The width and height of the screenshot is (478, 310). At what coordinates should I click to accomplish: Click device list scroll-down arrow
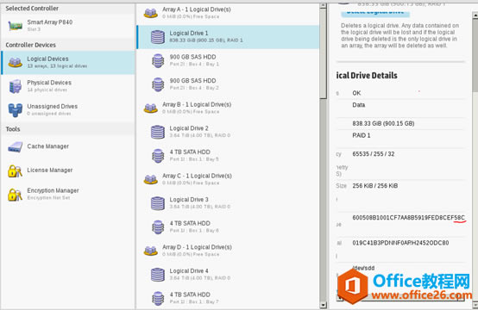pos(323,305)
